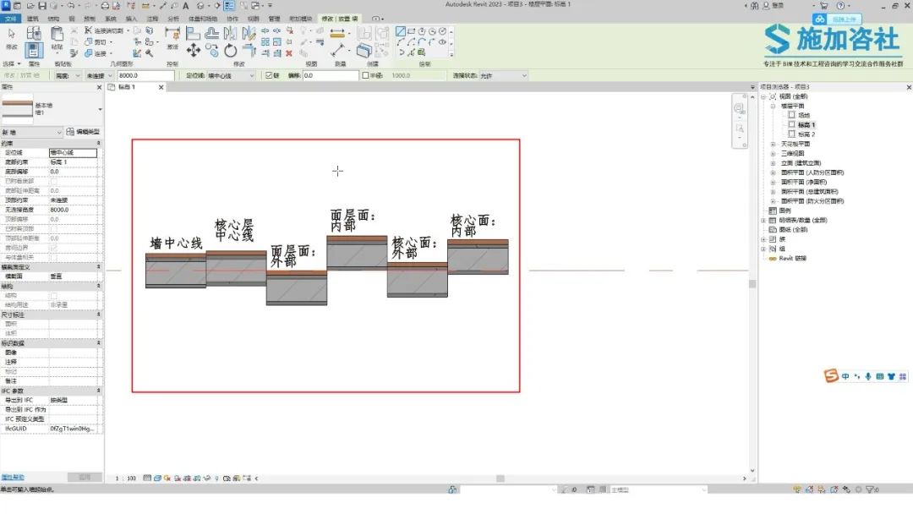Open the New Walls (新 墙) filter dropdown
The image size is (913, 514).
31,132
